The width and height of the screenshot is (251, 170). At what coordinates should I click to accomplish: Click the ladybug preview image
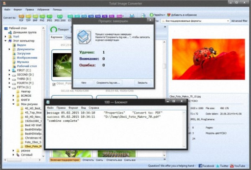click(208, 59)
